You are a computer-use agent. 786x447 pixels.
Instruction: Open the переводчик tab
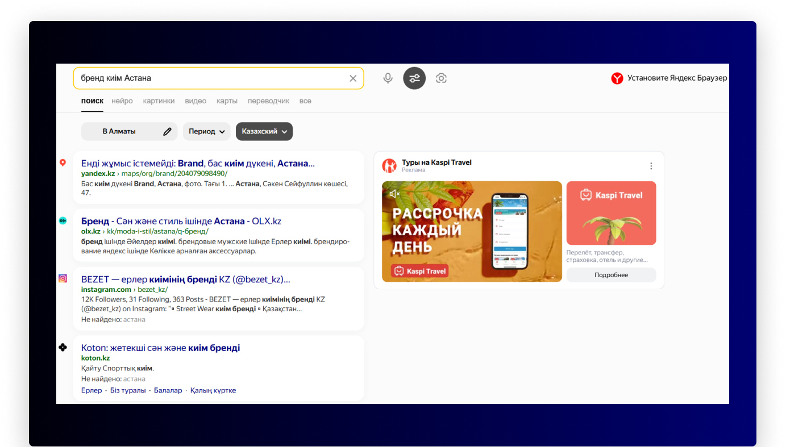click(x=268, y=101)
